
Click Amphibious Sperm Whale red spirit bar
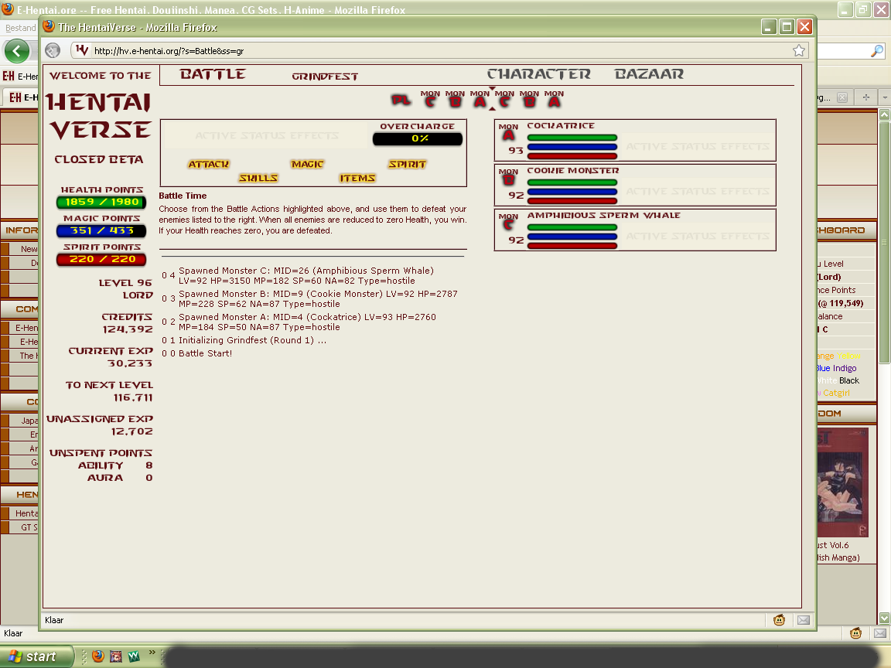point(572,245)
